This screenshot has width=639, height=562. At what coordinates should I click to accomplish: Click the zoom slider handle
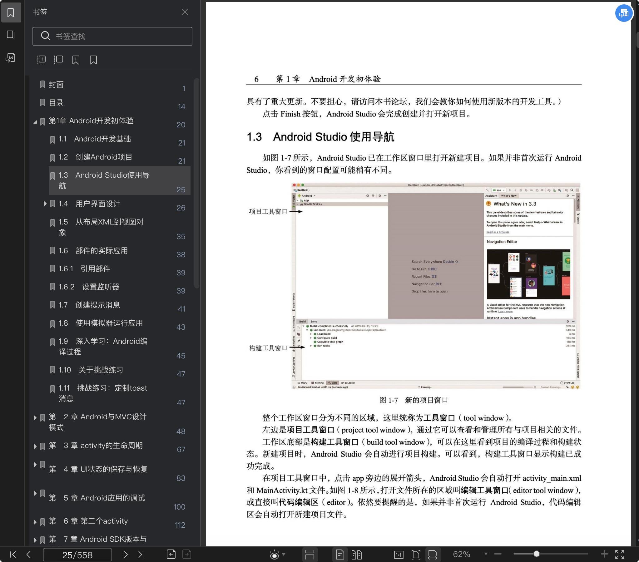(537, 554)
